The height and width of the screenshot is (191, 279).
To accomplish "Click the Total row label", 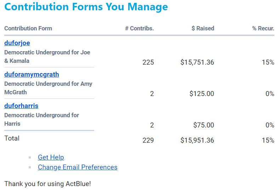I will click(x=12, y=138).
